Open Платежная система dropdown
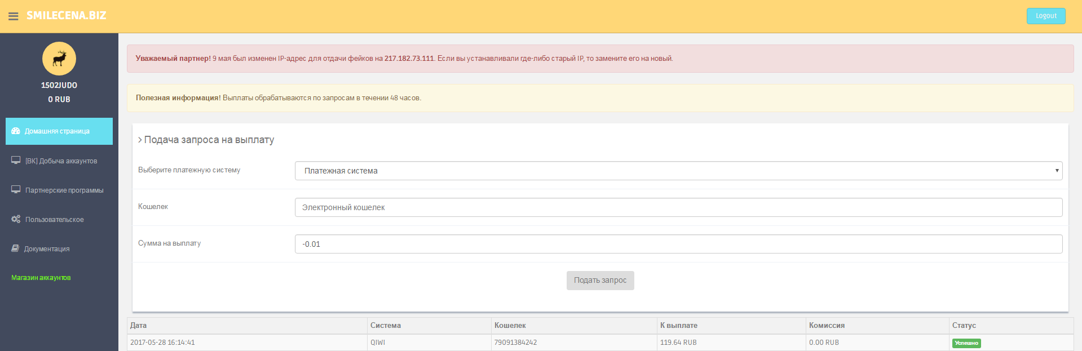 (678, 171)
